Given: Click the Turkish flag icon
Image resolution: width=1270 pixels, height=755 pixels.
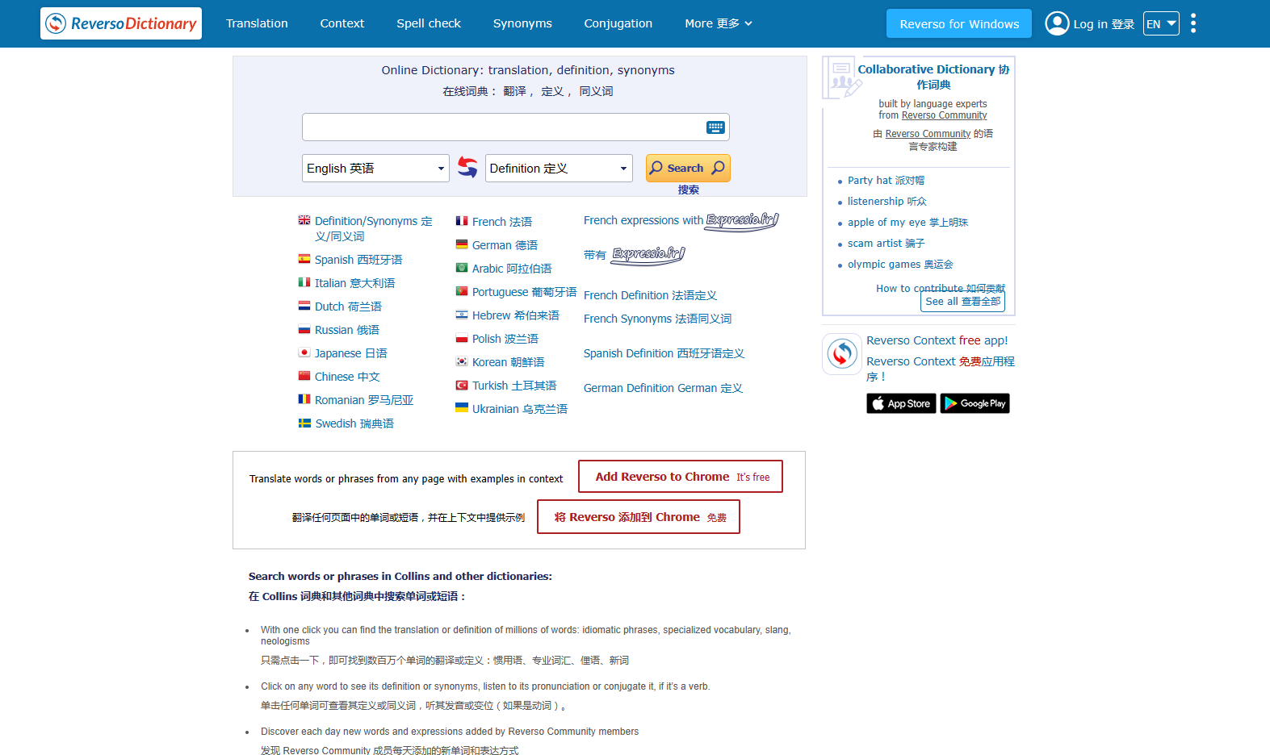Looking at the screenshot, I should click(462, 385).
